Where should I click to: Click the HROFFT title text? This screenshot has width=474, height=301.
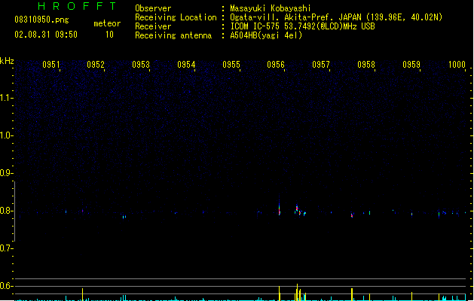[77, 6]
